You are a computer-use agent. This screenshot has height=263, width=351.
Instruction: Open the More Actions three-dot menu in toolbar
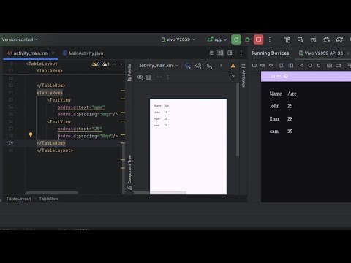[x=270, y=39]
